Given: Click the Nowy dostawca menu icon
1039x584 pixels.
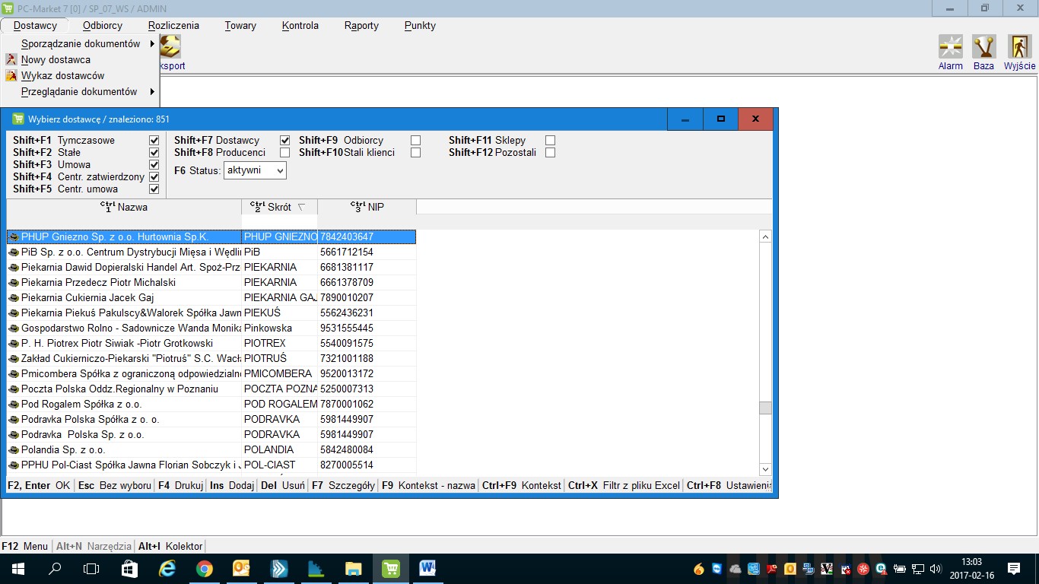Looking at the screenshot, I should (11, 59).
